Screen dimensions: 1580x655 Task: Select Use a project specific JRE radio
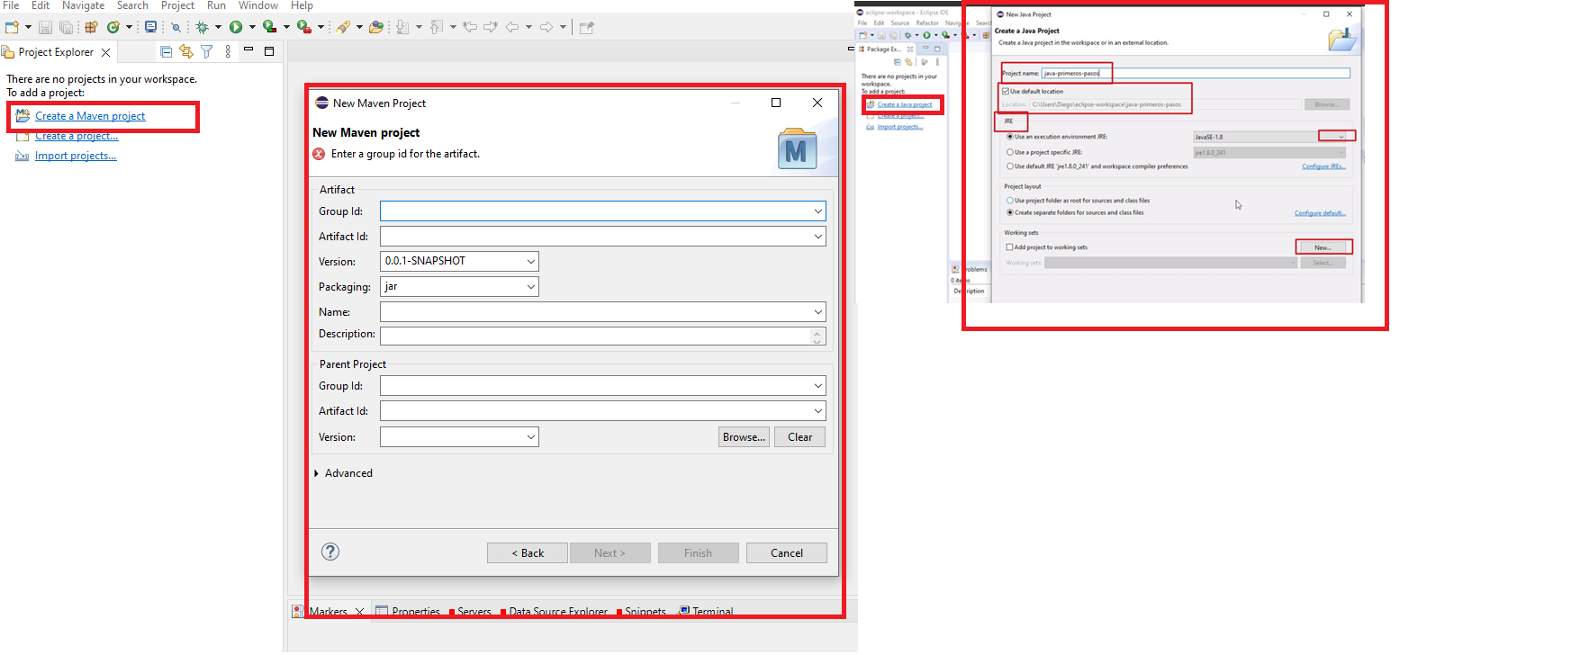pyautogui.click(x=1010, y=152)
